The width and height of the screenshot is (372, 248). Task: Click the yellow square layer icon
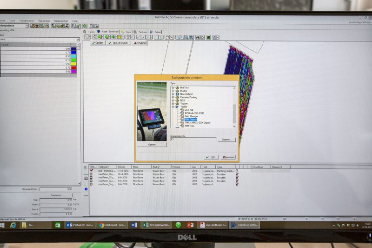(120, 37)
